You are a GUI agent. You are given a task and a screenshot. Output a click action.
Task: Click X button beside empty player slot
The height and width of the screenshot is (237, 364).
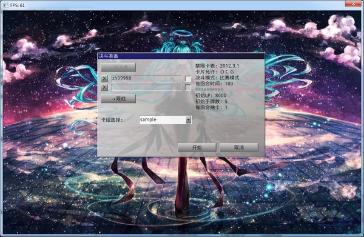click(x=104, y=87)
